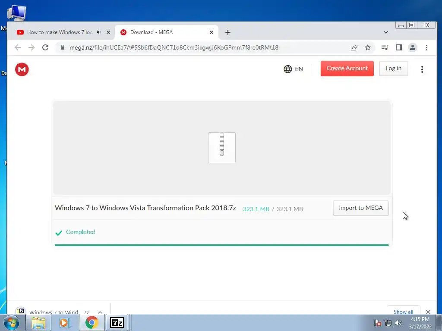The height and width of the screenshot is (331, 442).
Task: Open media controls icon in Chrome toolbar
Action: click(x=385, y=47)
